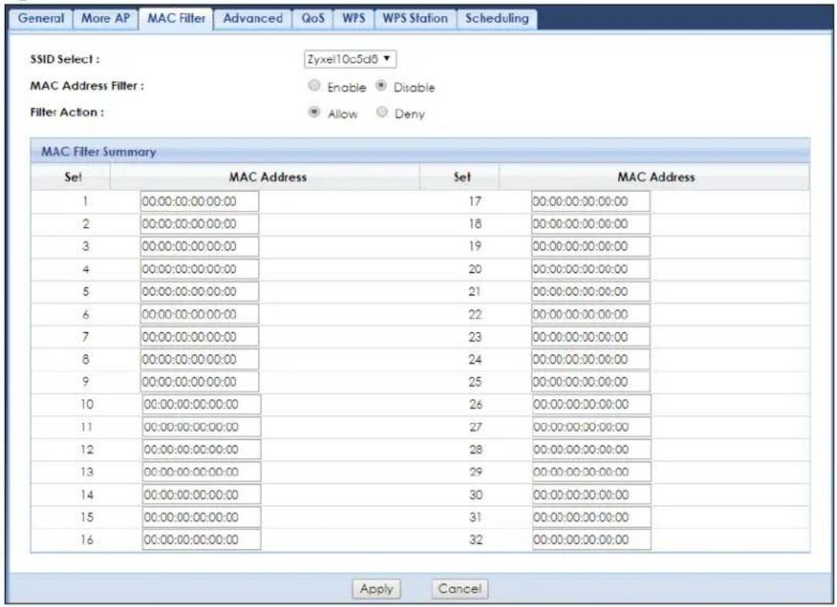Select the MAC Filter tab
The image size is (837, 607).
tap(177, 18)
